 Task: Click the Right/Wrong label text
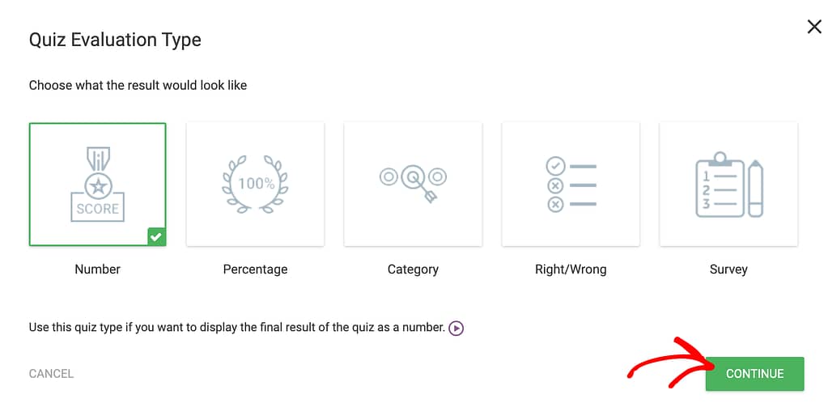pos(571,269)
